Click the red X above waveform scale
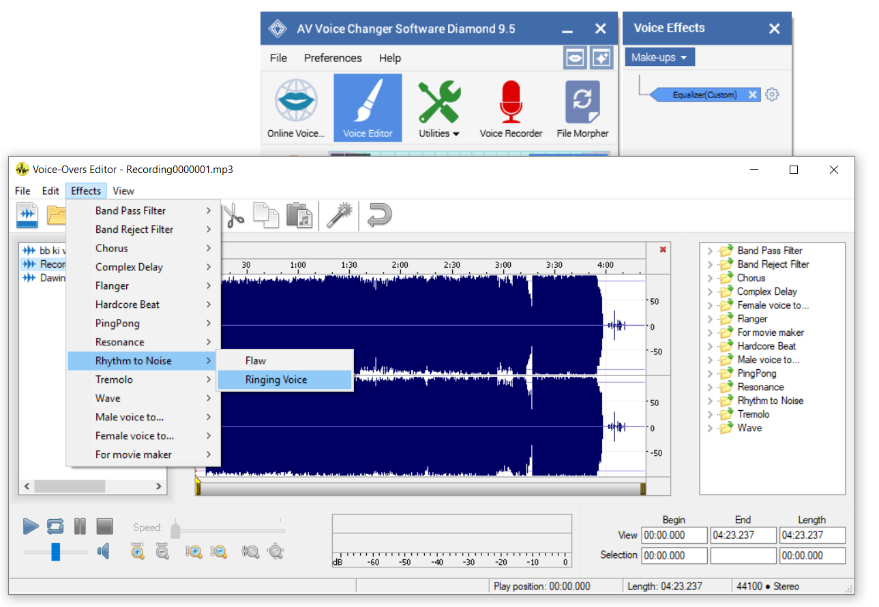The width and height of the screenshot is (879, 607). click(663, 250)
